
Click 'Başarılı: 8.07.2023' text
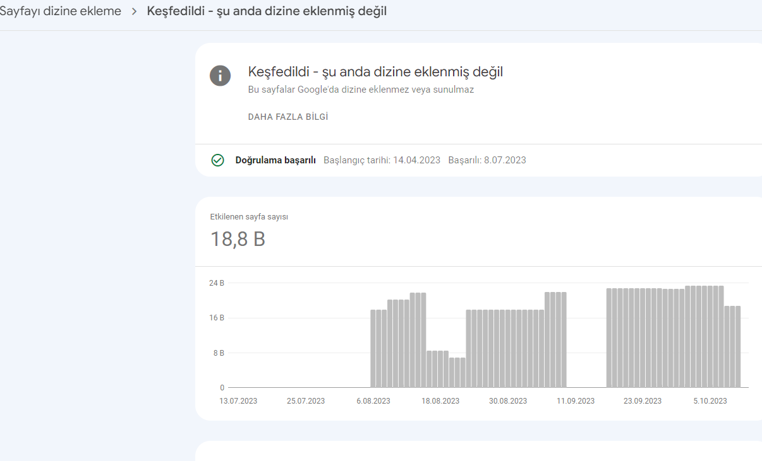click(x=487, y=160)
